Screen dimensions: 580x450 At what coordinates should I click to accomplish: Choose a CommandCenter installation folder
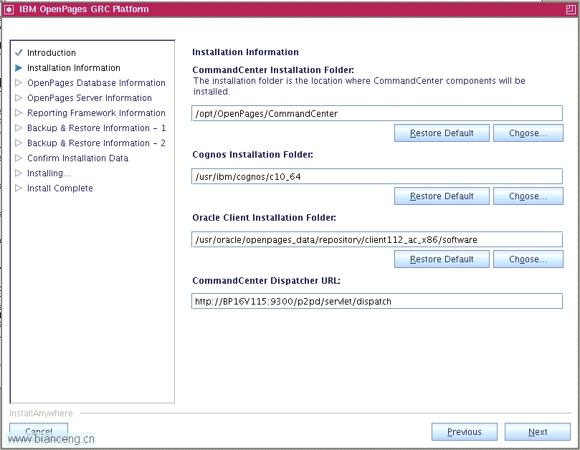click(x=528, y=133)
